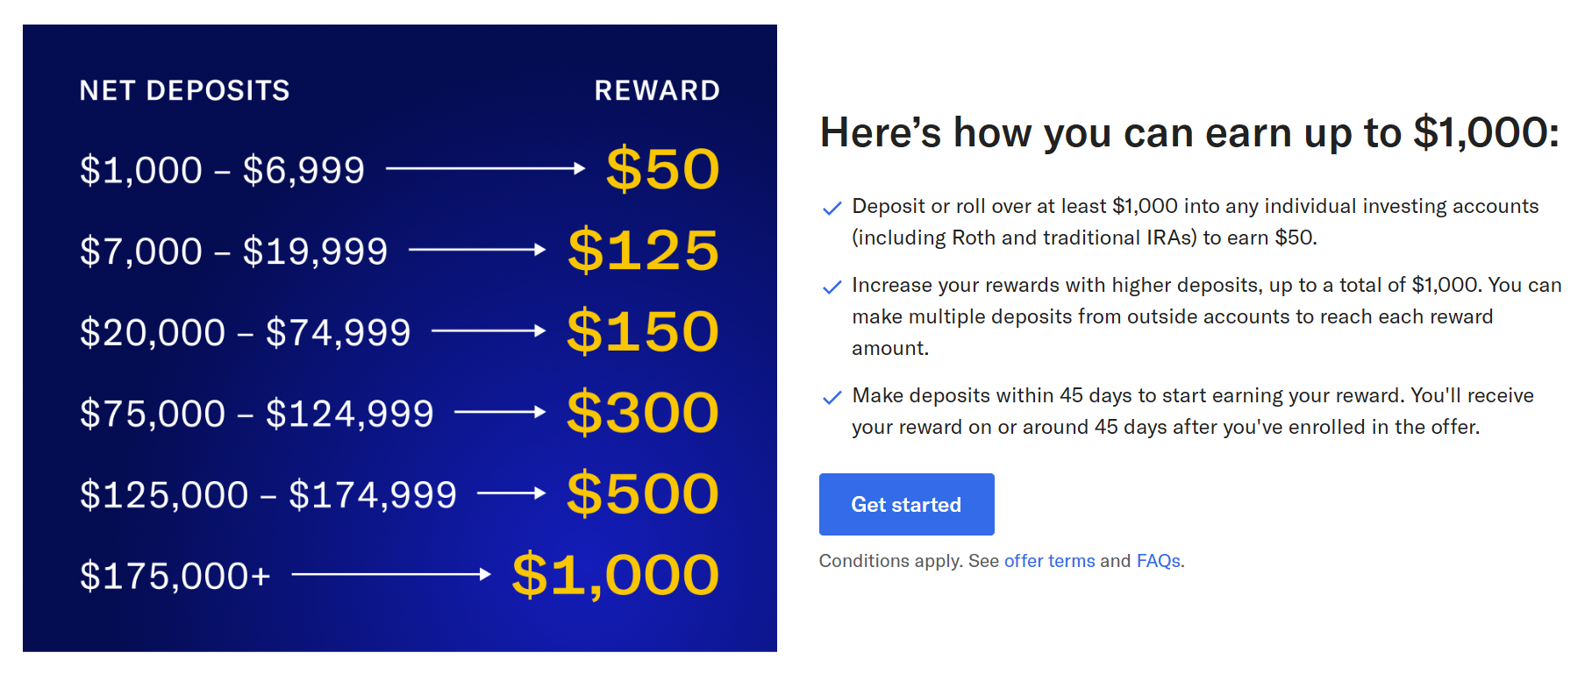The width and height of the screenshot is (1592, 681).
Task: Click the REWARD column header
Action: coord(657,90)
